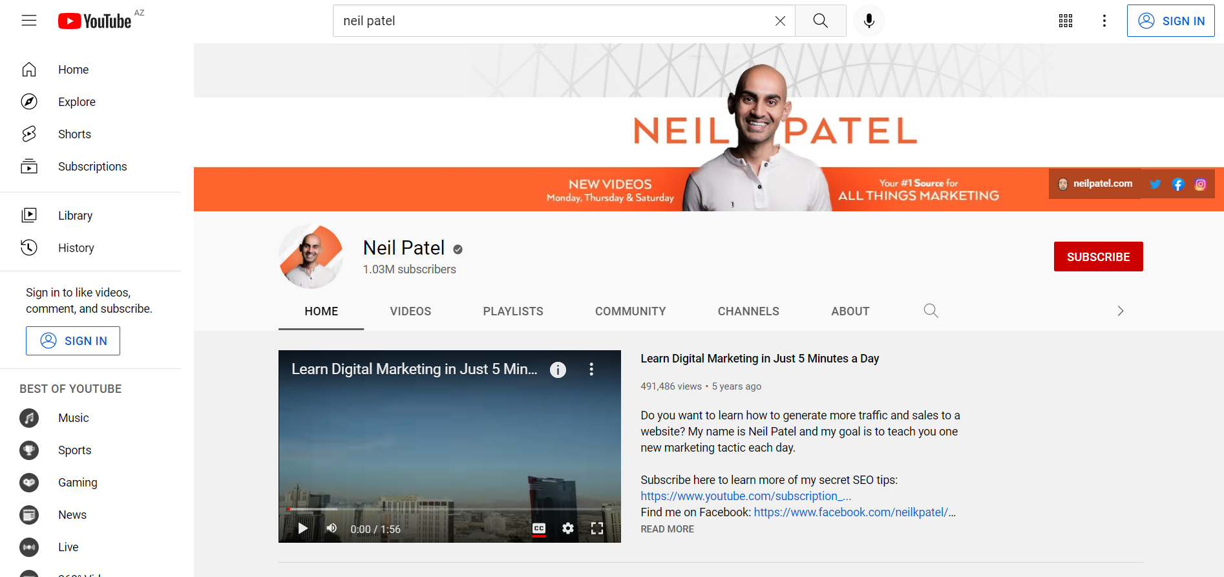Click READ MORE in description

(667, 529)
